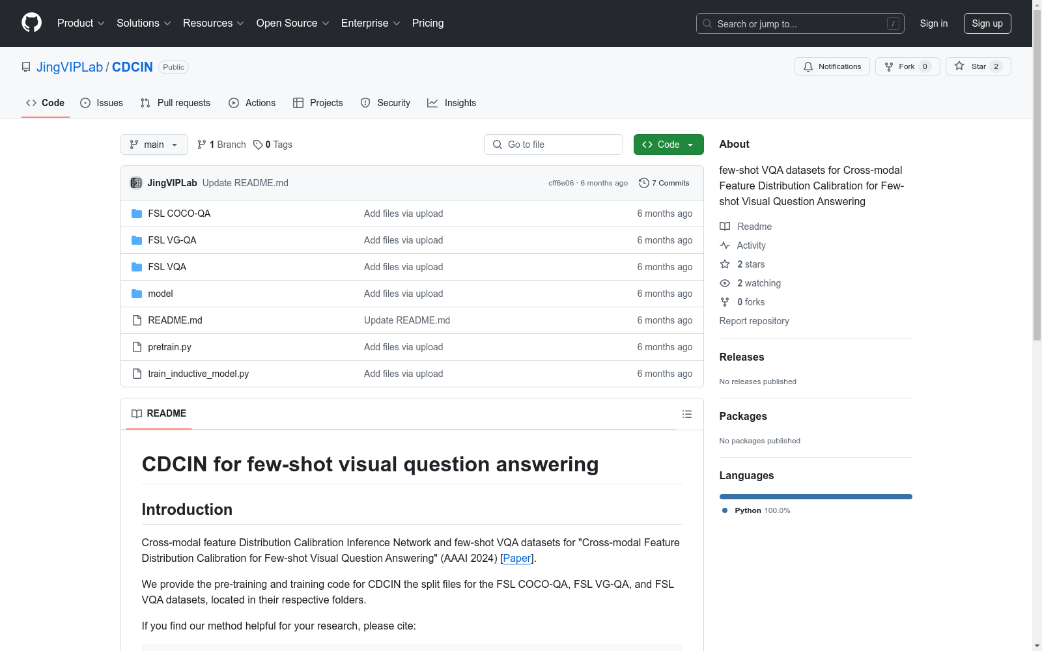Click the Notifications button
The height and width of the screenshot is (651, 1042).
832,66
